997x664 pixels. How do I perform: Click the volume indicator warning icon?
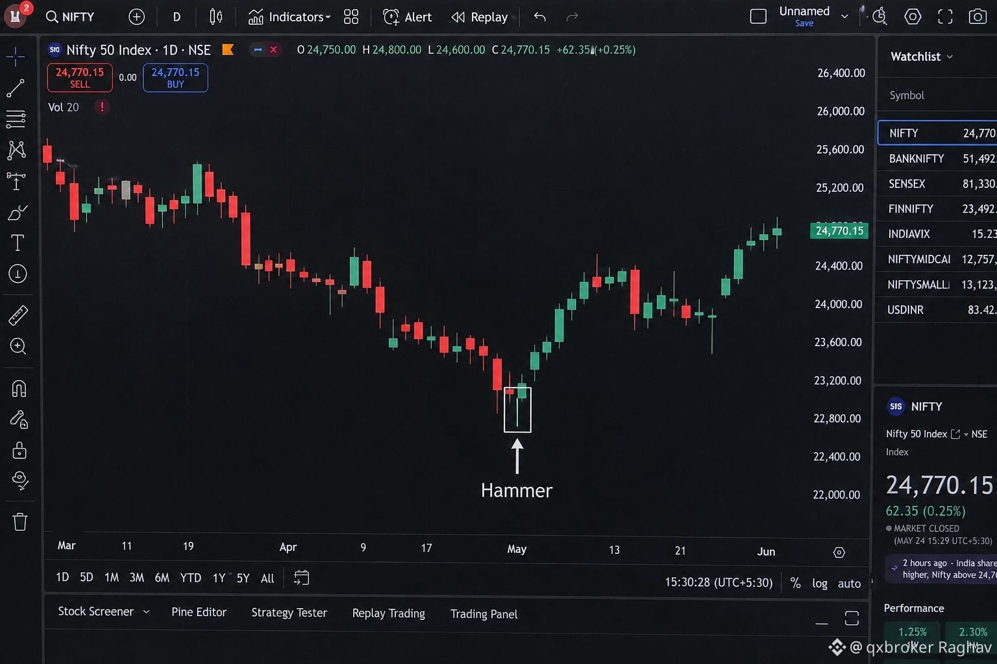102,107
